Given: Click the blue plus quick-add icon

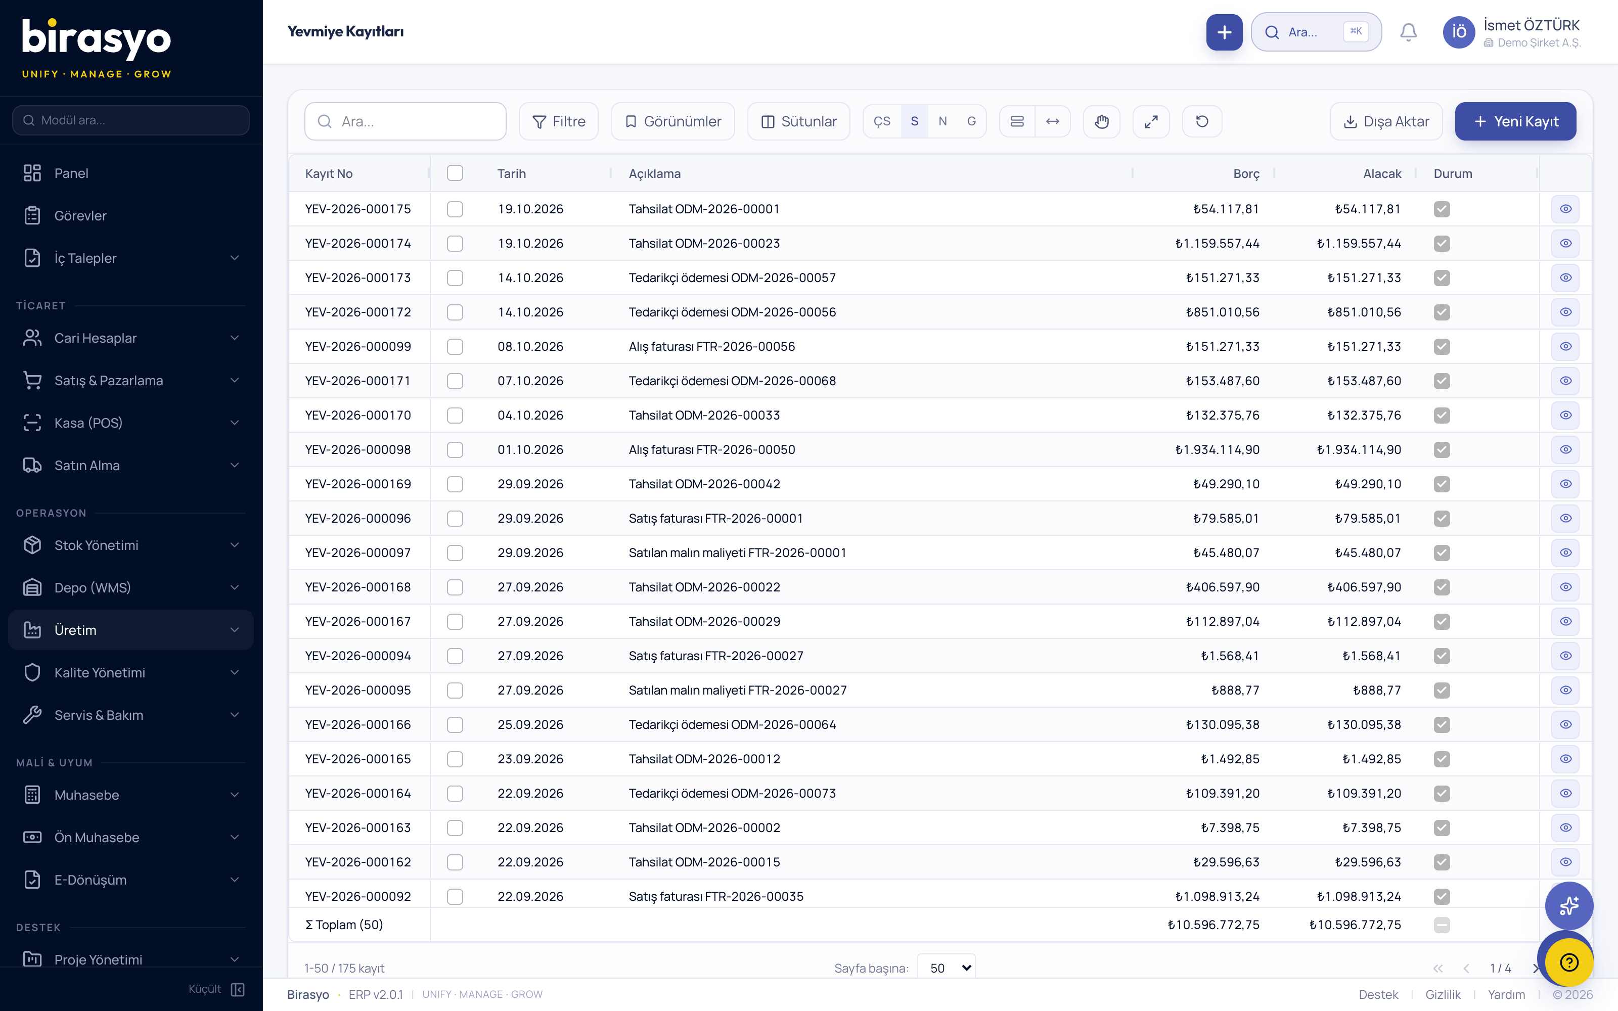Looking at the screenshot, I should point(1224,31).
